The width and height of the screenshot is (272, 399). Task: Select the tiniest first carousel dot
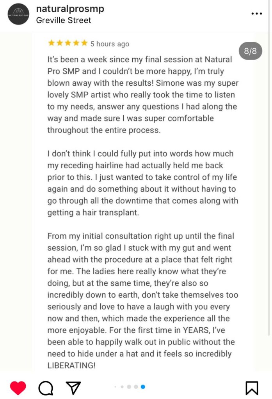tap(115, 387)
